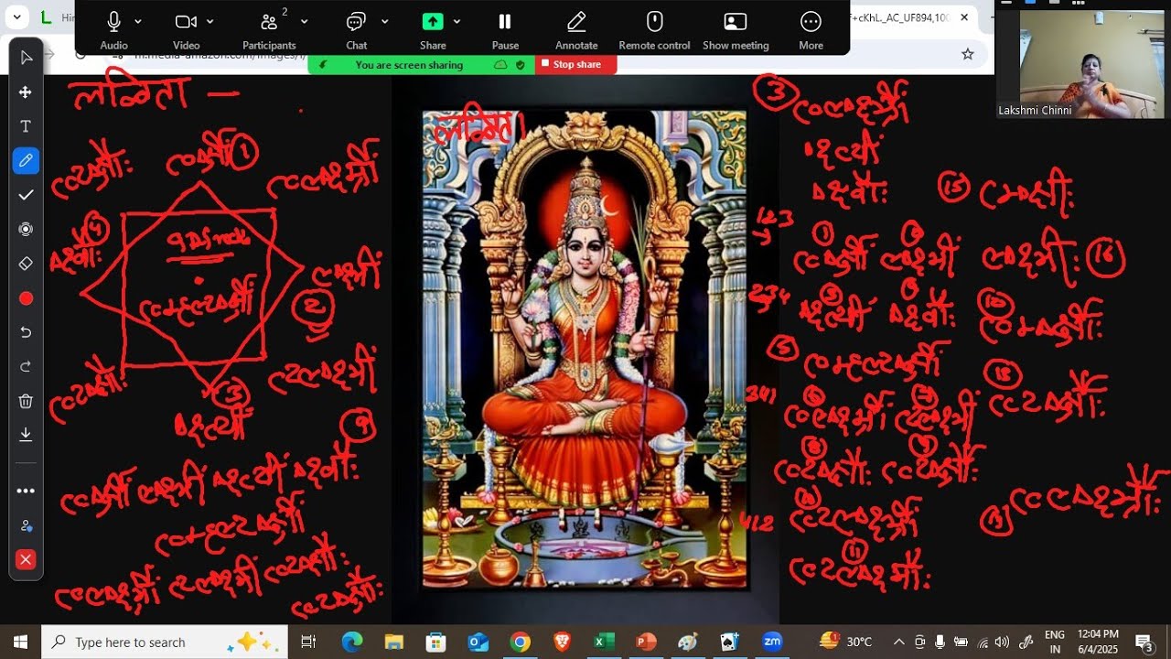Image resolution: width=1171 pixels, height=659 pixels.
Task: Undo the last annotation stroke
Action: (26, 332)
